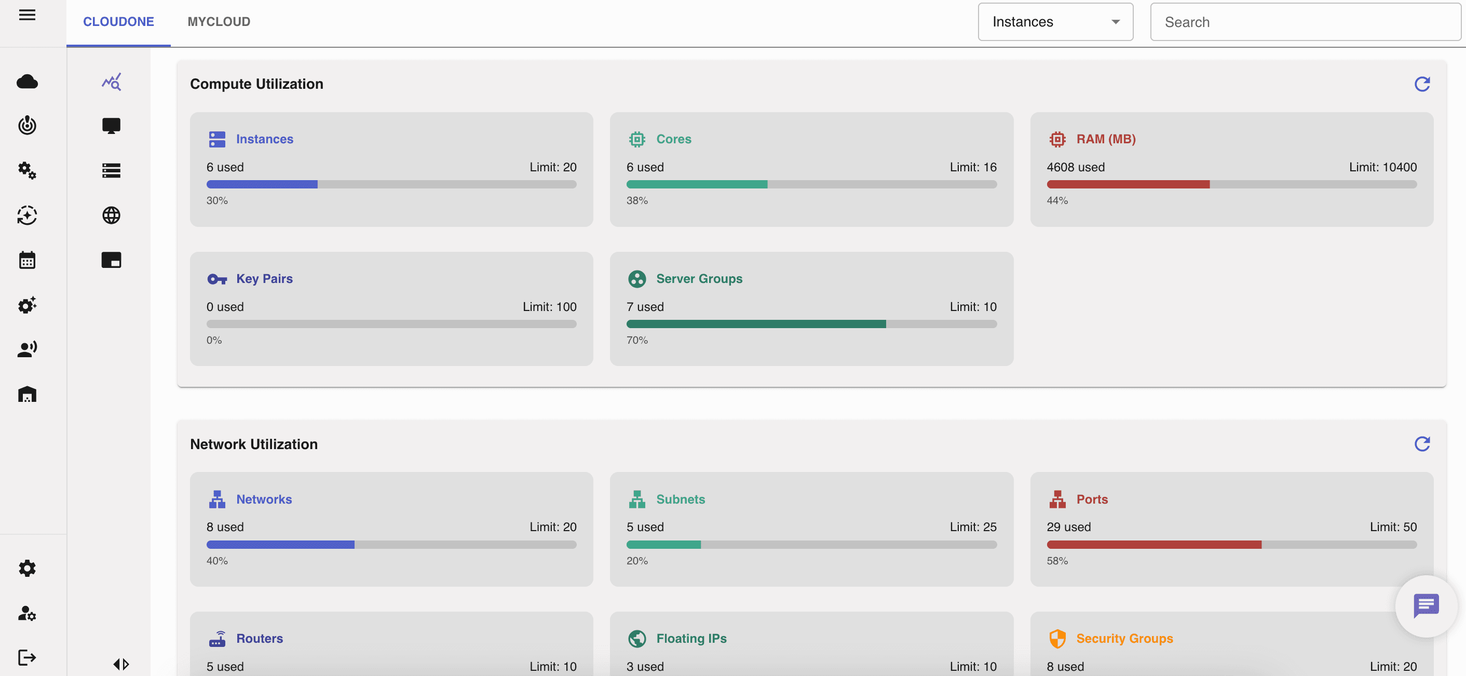
Task: Open the hamburger menu
Action: click(x=28, y=15)
